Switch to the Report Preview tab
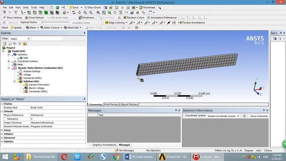 (x=129, y=105)
